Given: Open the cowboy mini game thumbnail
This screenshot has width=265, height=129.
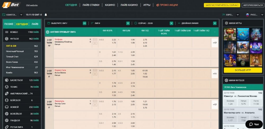Looking at the screenshot, I should click(x=230, y=60).
